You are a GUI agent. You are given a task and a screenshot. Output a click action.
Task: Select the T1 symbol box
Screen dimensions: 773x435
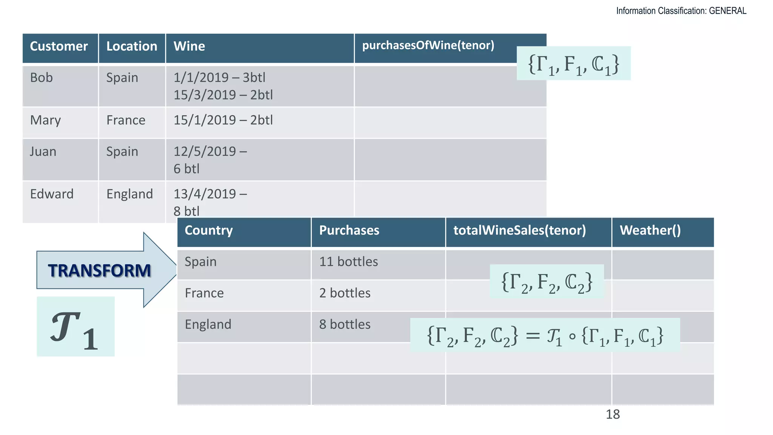click(x=75, y=326)
